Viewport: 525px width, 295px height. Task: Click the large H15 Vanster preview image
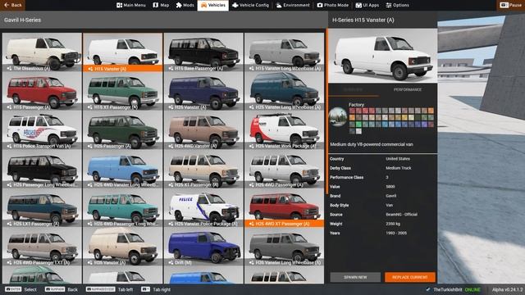(383, 56)
